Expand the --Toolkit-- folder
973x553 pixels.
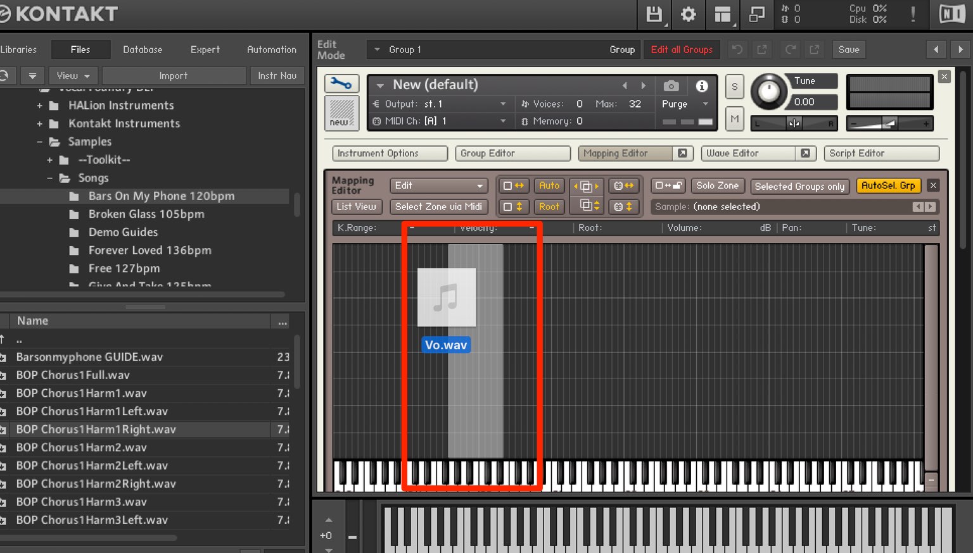coord(50,160)
